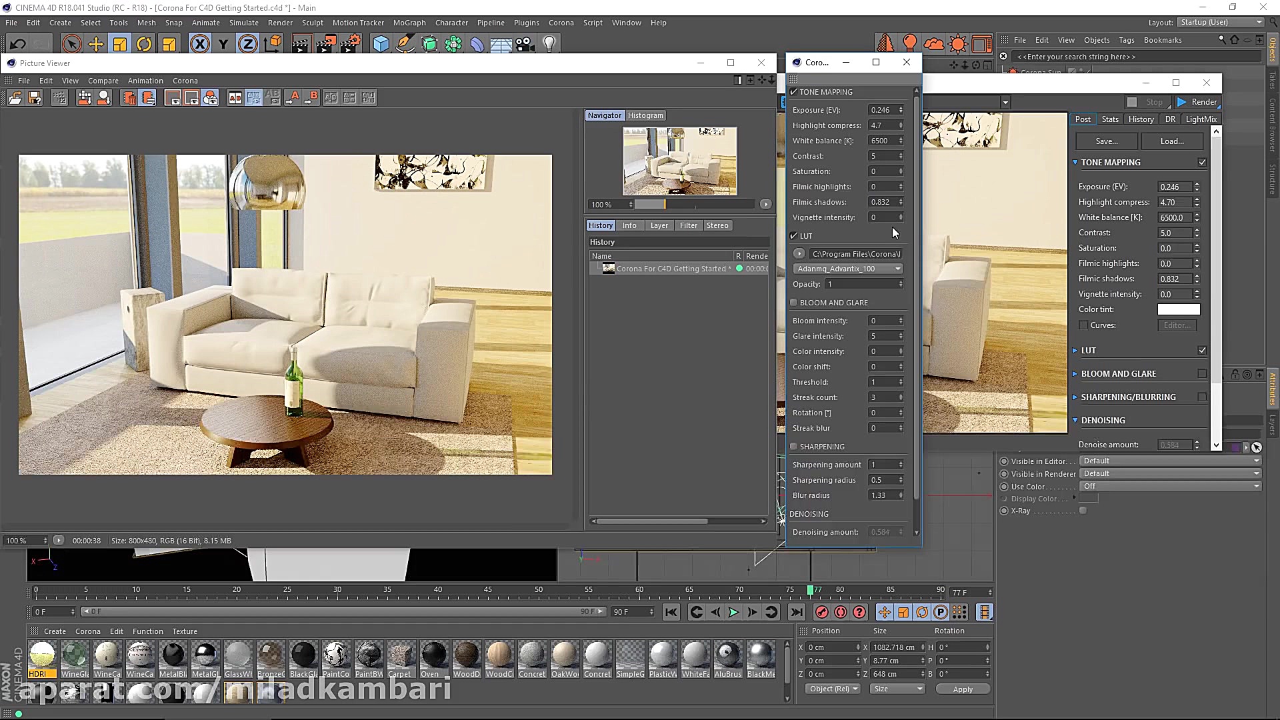Click the Light object icon
The width and height of the screenshot is (1280, 720).
click(549, 43)
